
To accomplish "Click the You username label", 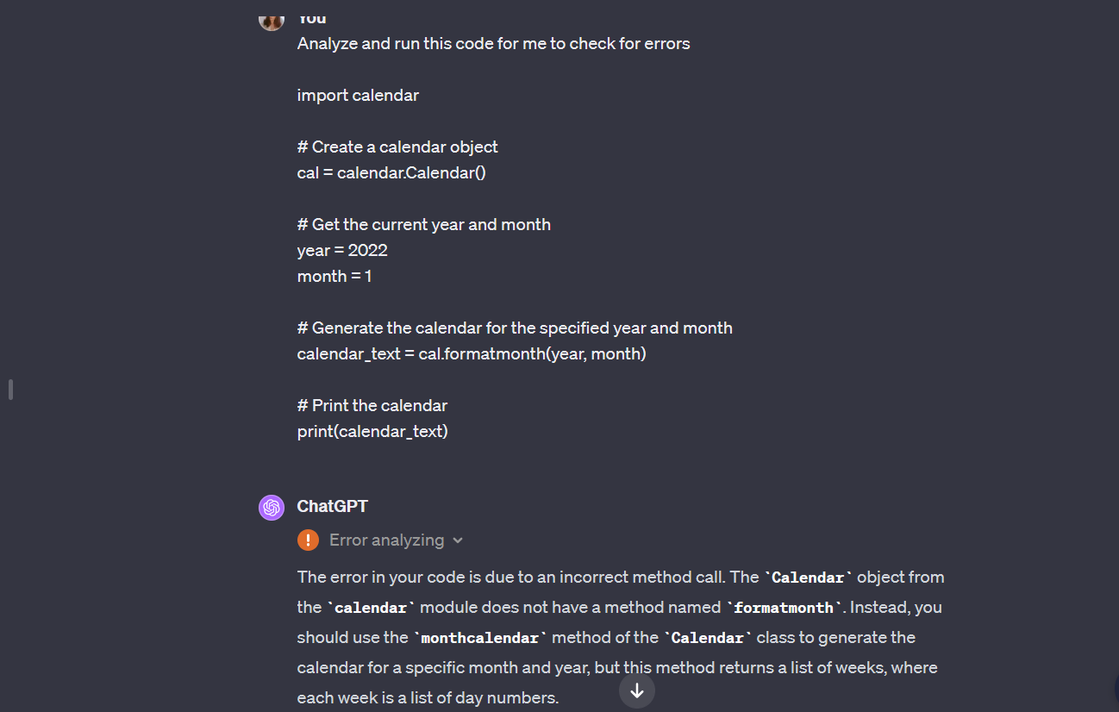I will [312, 17].
